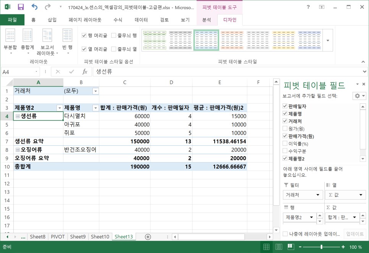This screenshot has height=253, width=369.
Task: Switch to Page Break Preview icon
Action: (x=291, y=247)
